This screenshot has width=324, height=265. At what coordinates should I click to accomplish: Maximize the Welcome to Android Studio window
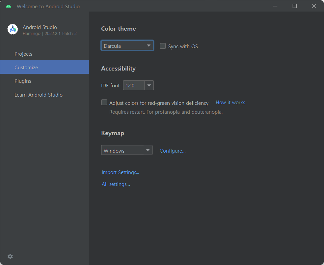pos(295,6)
